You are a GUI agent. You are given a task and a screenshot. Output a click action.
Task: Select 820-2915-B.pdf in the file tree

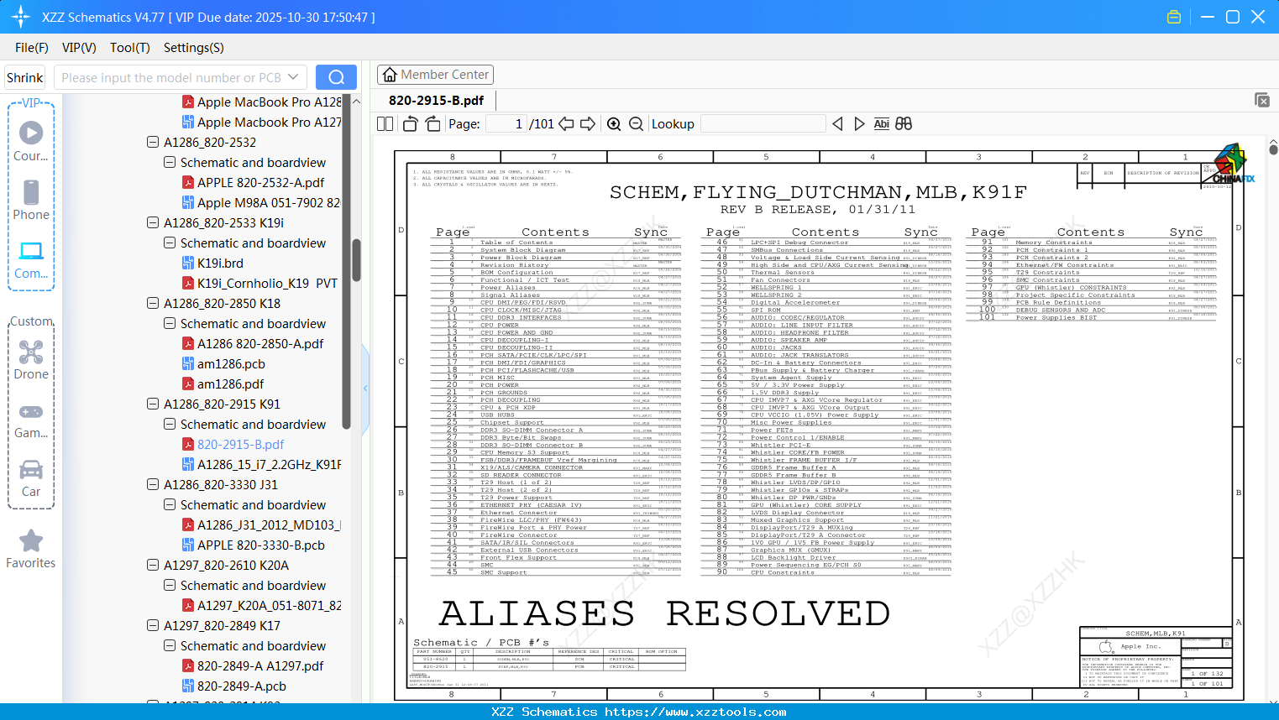click(x=241, y=444)
